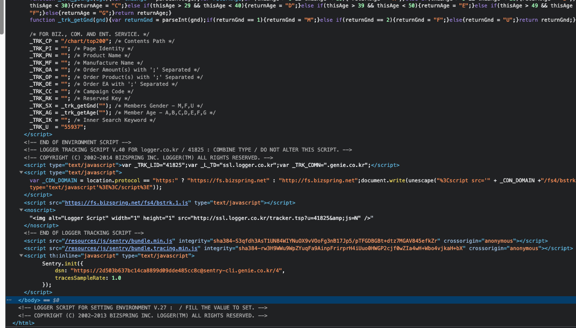Screen dimensions: 576x328
Task: Click the tracesSampleRate: 1.0 line
Action: pyautogui.click(x=88, y=278)
